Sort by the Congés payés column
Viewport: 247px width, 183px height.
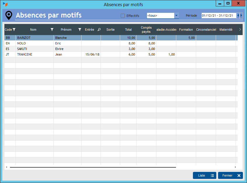146,30
